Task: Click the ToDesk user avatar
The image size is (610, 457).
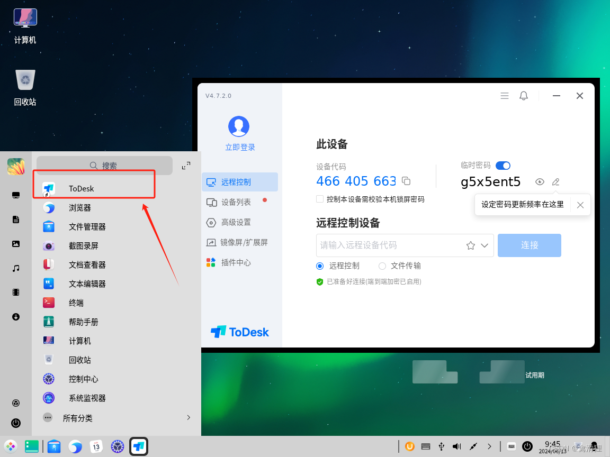Action: coord(239,126)
